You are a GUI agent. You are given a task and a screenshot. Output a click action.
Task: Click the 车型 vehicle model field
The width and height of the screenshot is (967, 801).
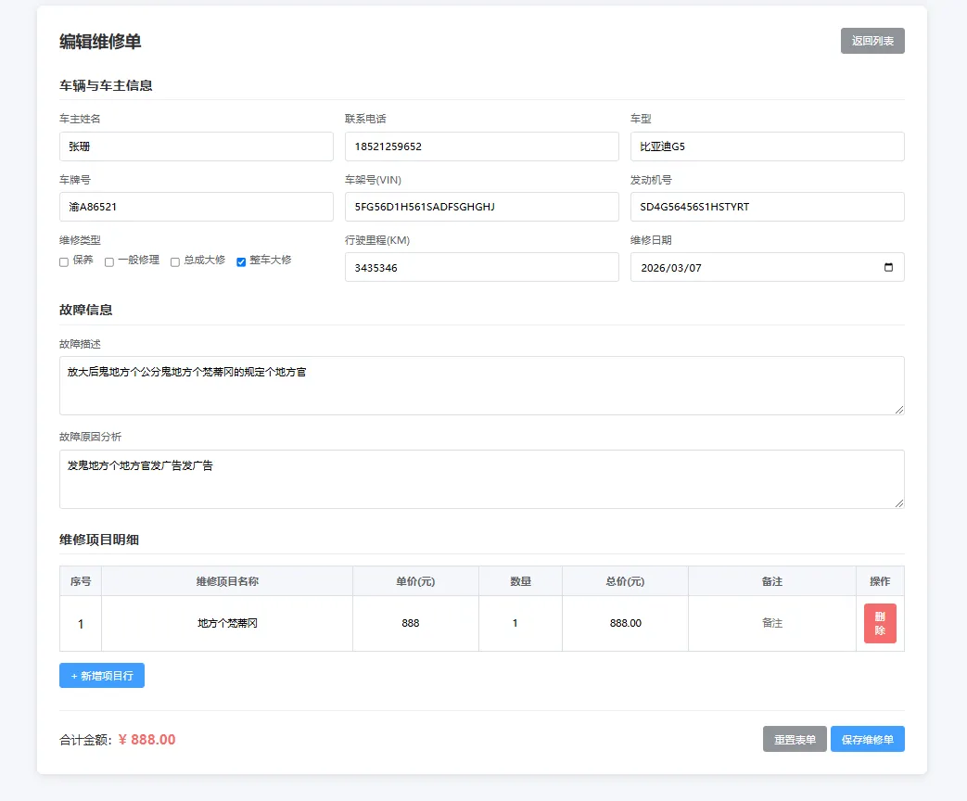pos(767,146)
